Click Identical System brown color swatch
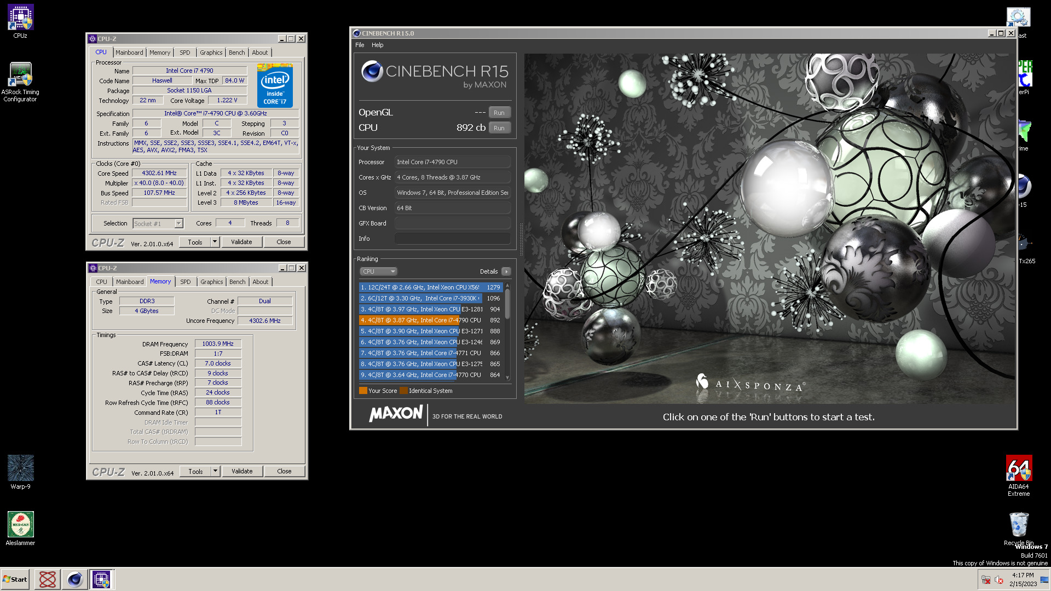The image size is (1051, 591). click(x=403, y=391)
